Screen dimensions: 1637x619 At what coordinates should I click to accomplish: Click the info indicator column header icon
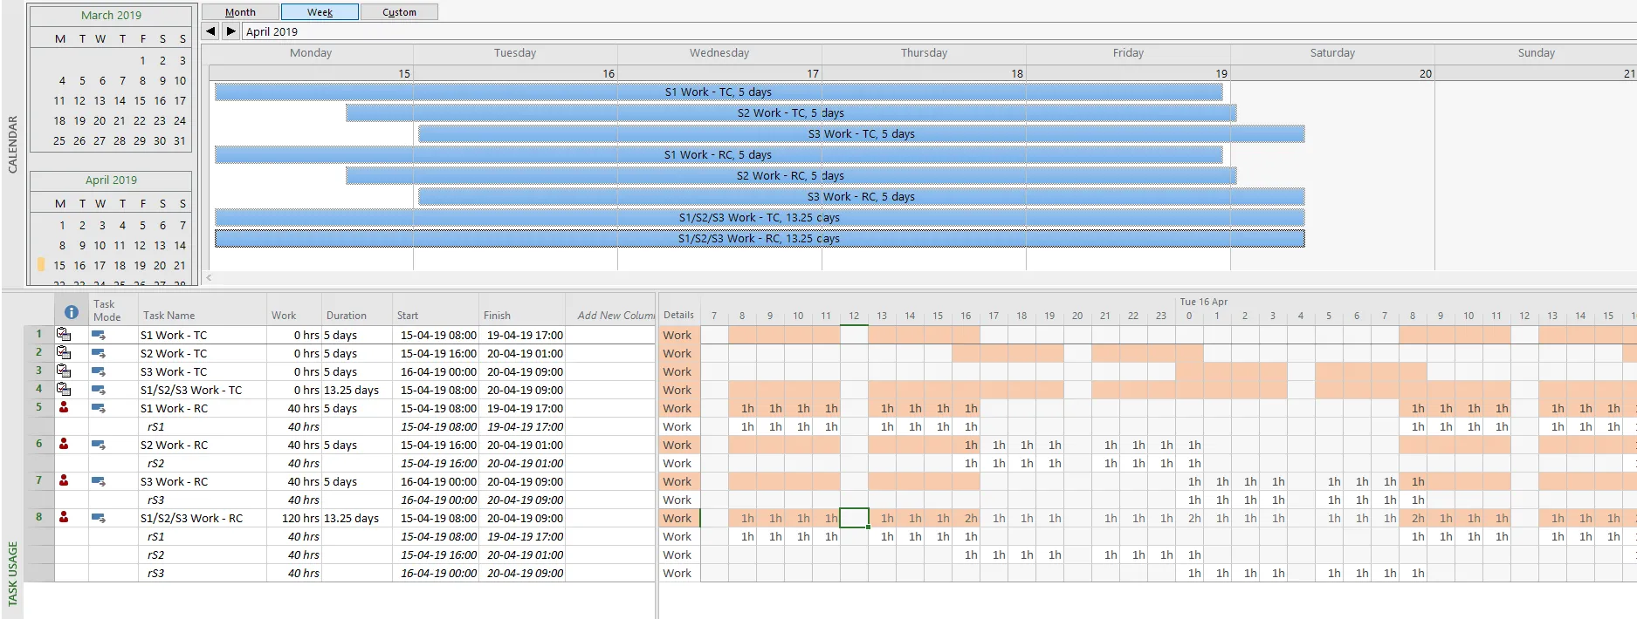coord(72,311)
